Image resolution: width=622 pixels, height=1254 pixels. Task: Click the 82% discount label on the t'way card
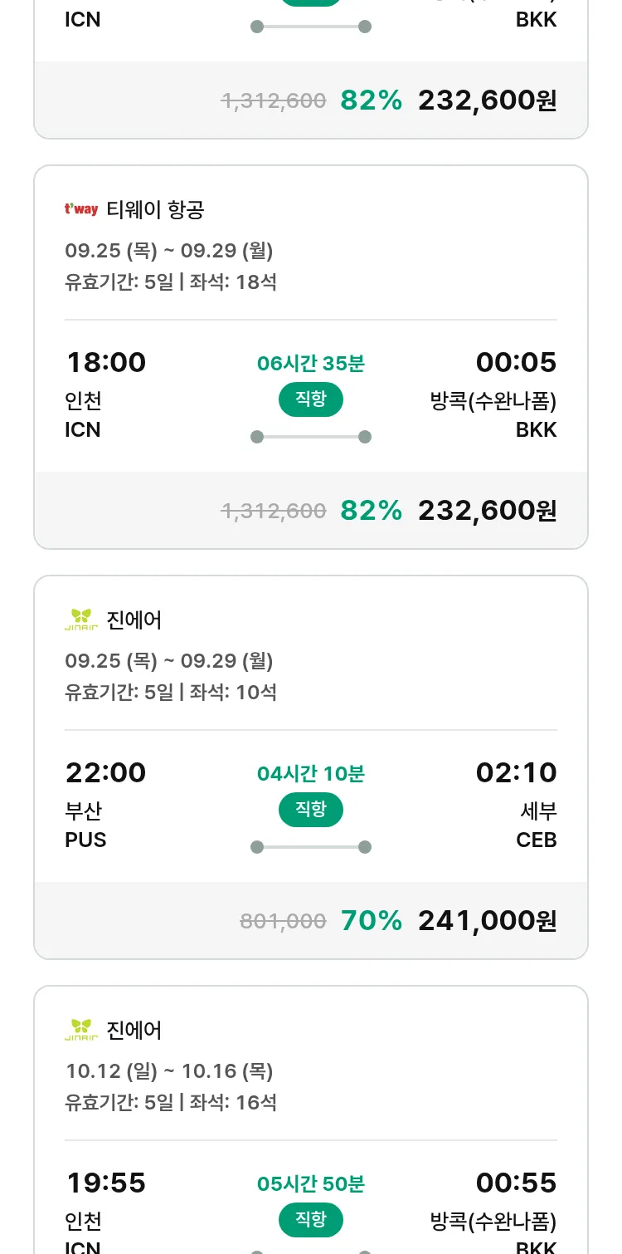pyautogui.click(x=371, y=510)
